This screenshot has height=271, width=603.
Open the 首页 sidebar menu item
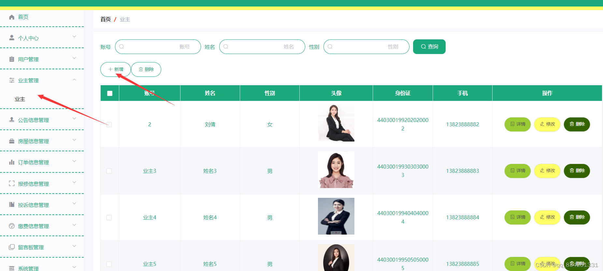pos(42,17)
